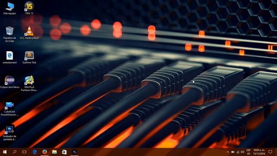277x156 pixels.
Task: Select the Papelera de reciclaje icon
Action: (x=10, y=34)
